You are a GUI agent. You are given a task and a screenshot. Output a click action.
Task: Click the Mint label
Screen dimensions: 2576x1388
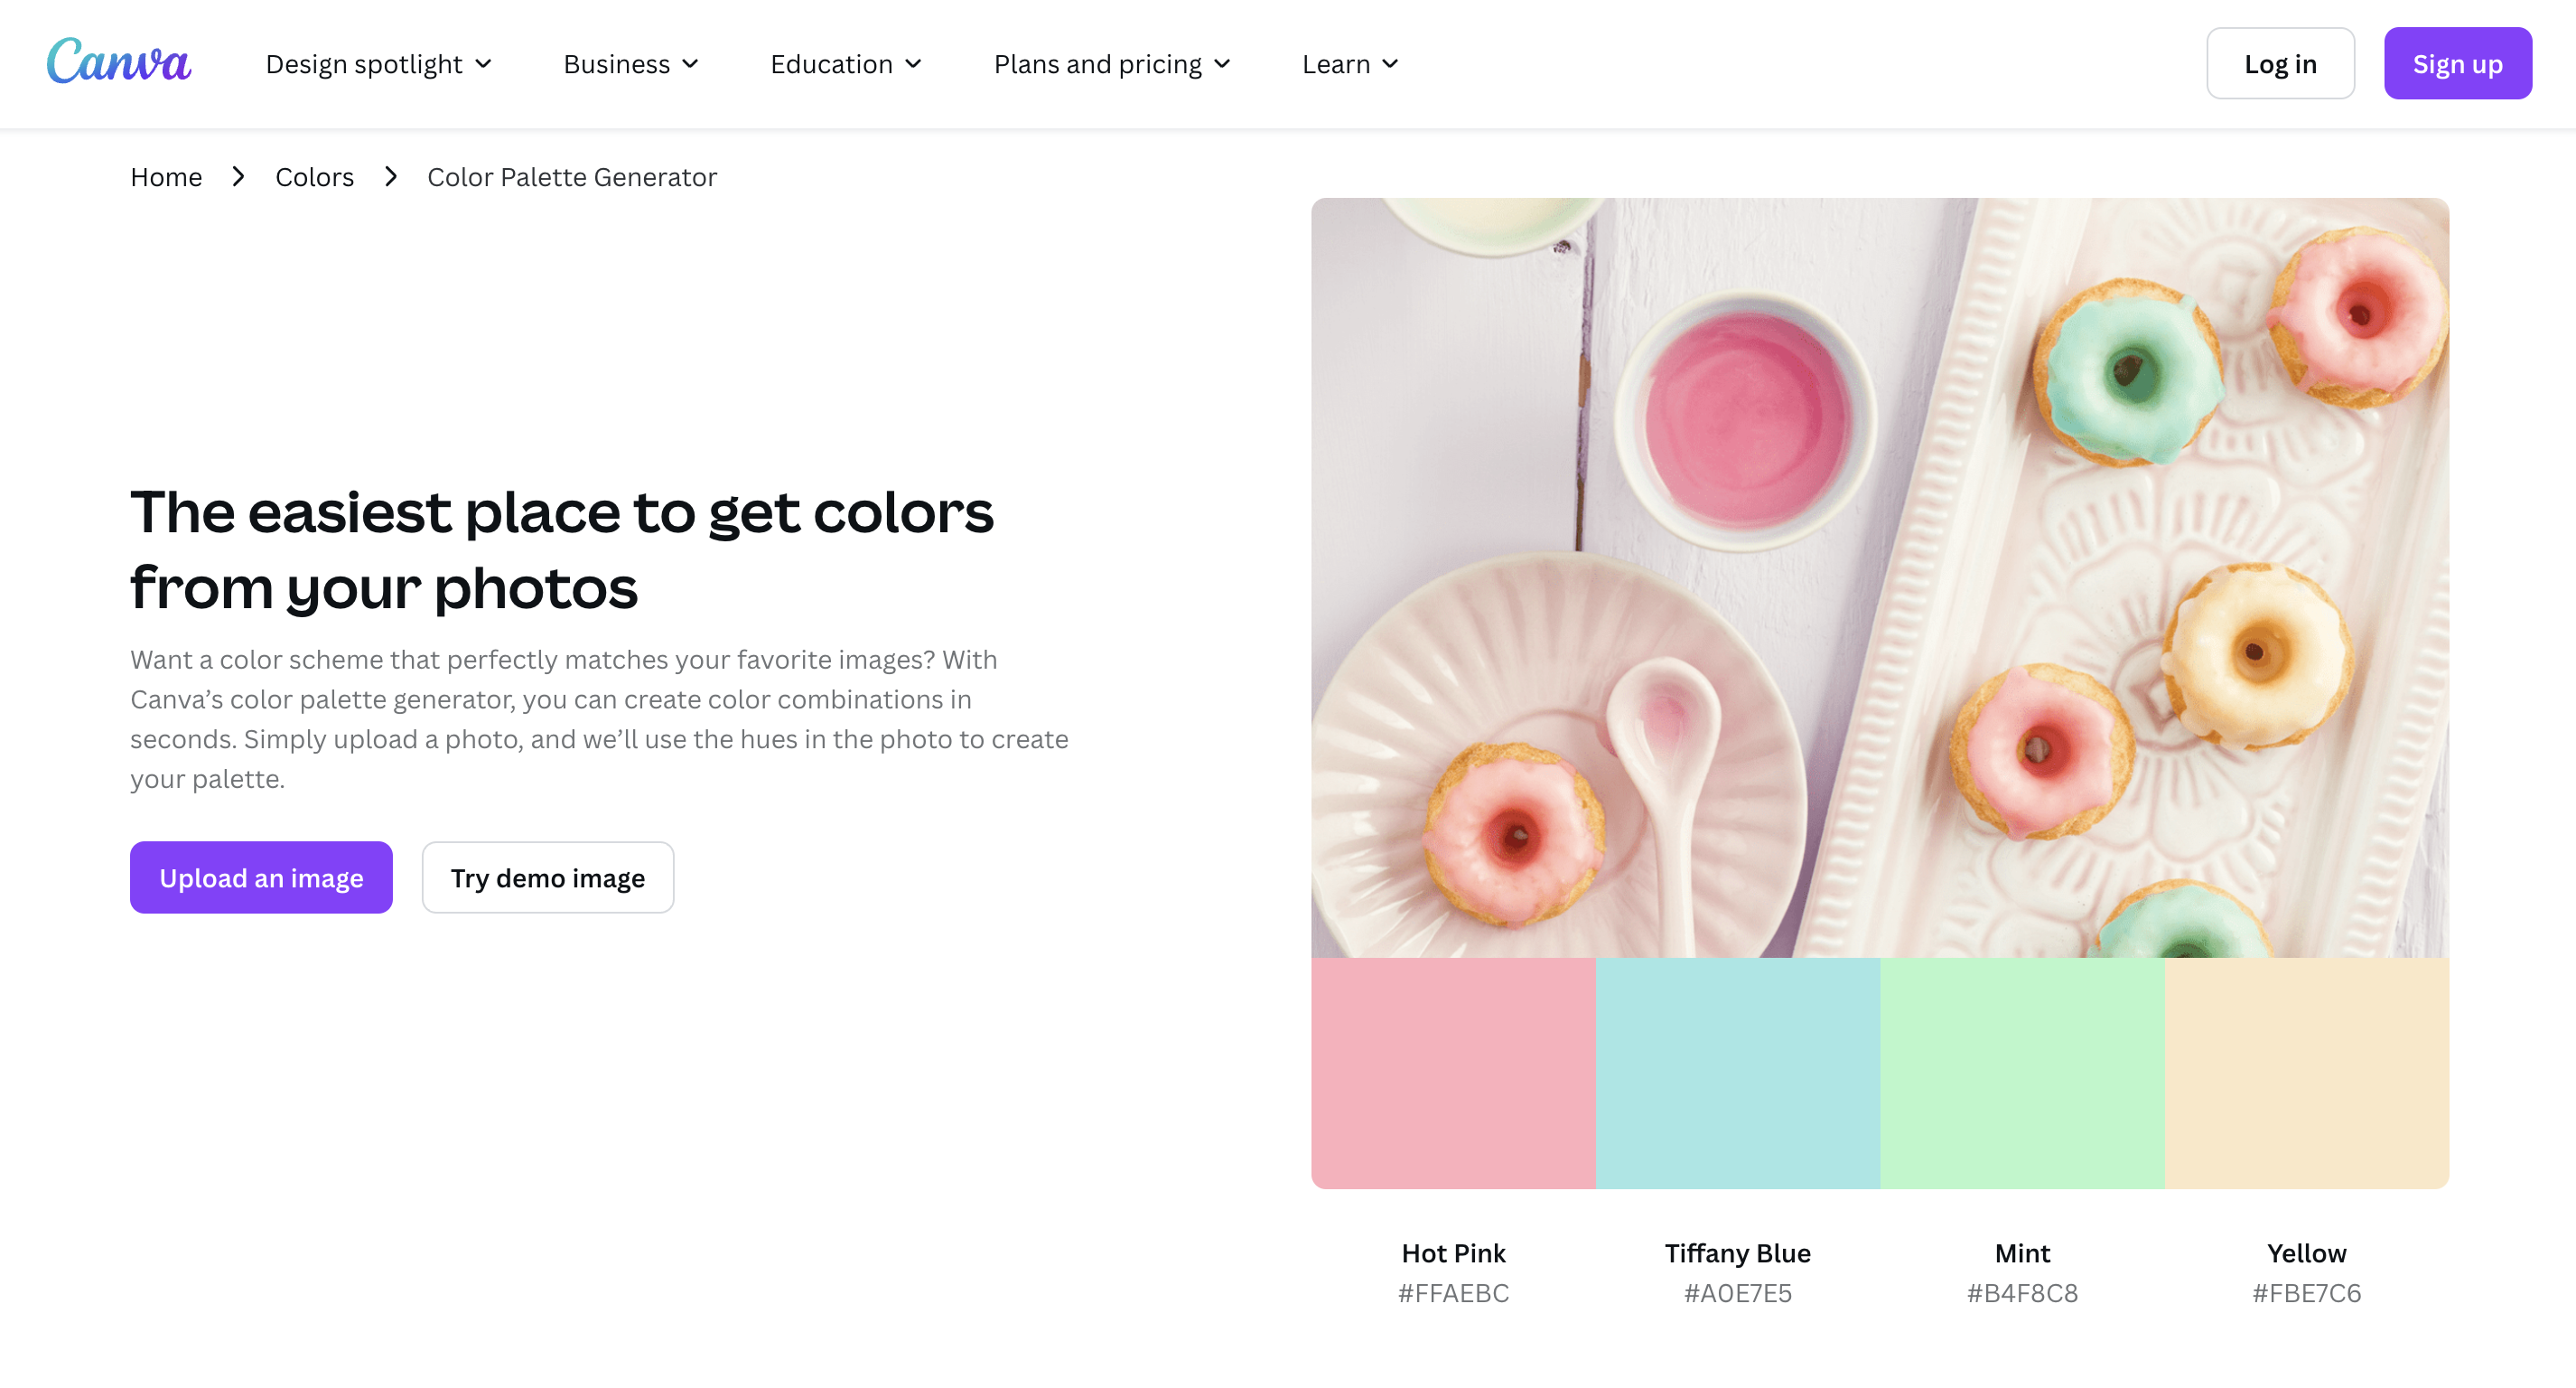(x=2022, y=1252)
